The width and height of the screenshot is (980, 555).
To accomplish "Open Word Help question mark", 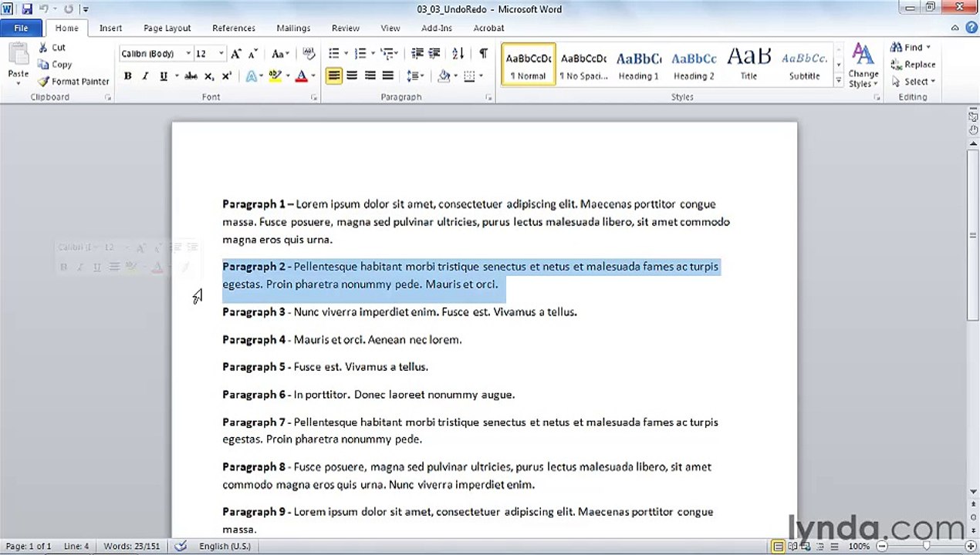I will click(x=971, y=28).
